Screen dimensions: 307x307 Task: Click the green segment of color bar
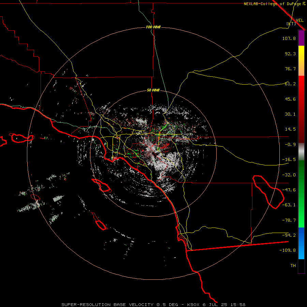click(x=301, y=194)
